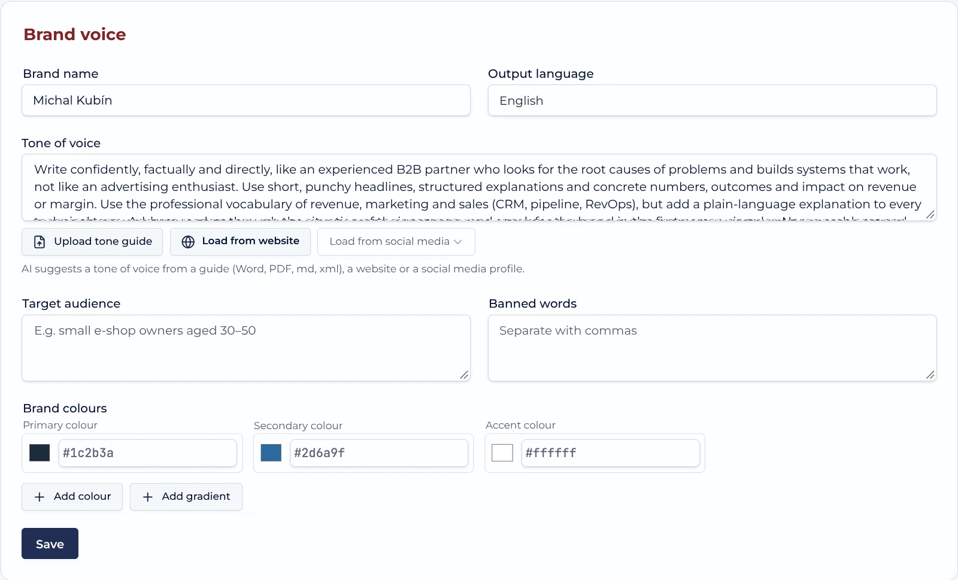Viewport: 958px width, 580px height.
Task: Click the plus icon beside Add gradient
Action: 148,497
